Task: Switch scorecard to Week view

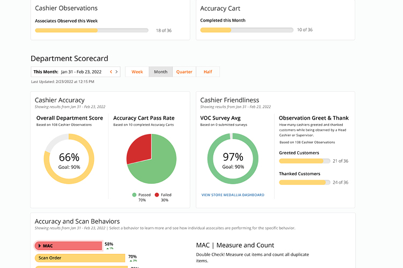Action: 137,72
